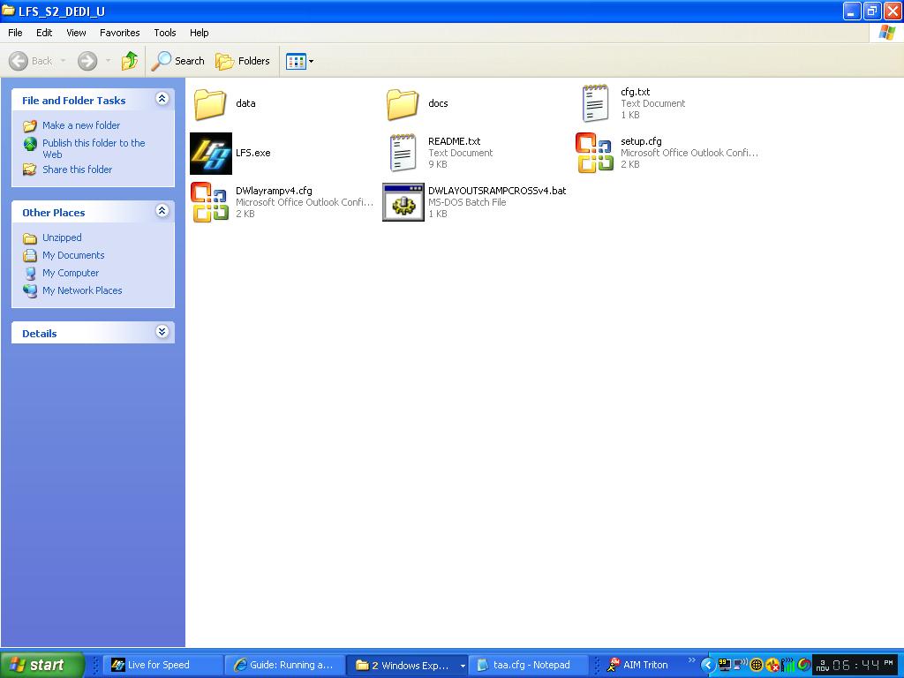The width and height of the screenshot is (904, 678).
Task: Open the File menu
Action: point(15,33)
